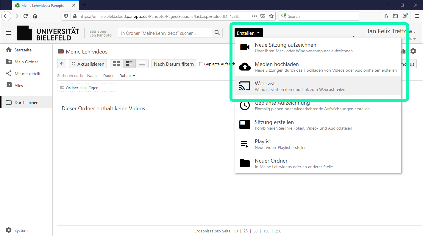
Task: Click the Firefox reload button
Action: (x=26, y=16)
